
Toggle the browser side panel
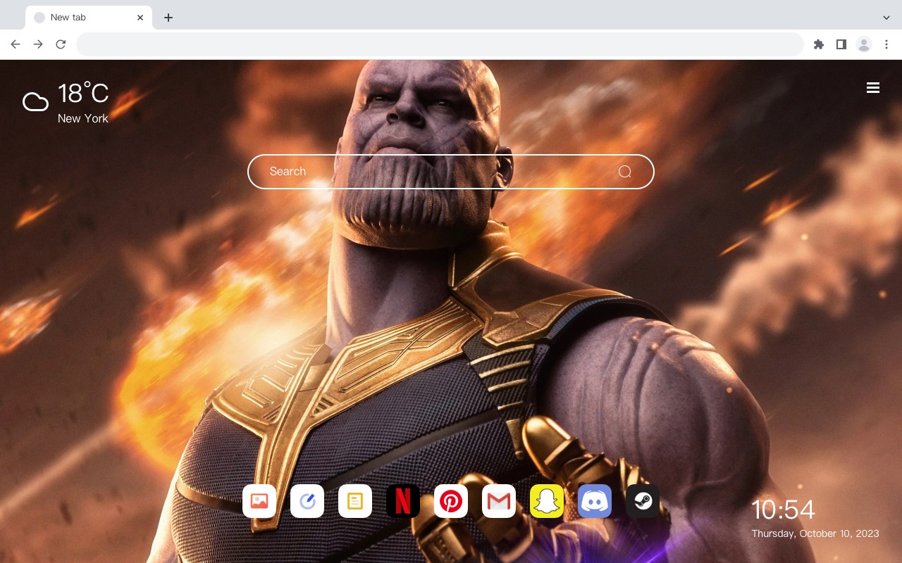841,44
